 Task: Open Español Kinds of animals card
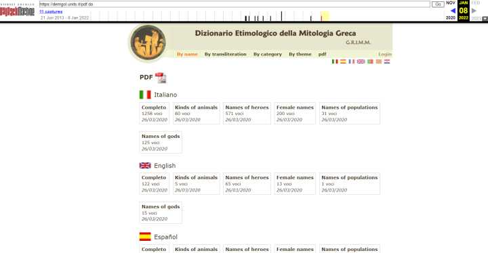click(196, 249)
